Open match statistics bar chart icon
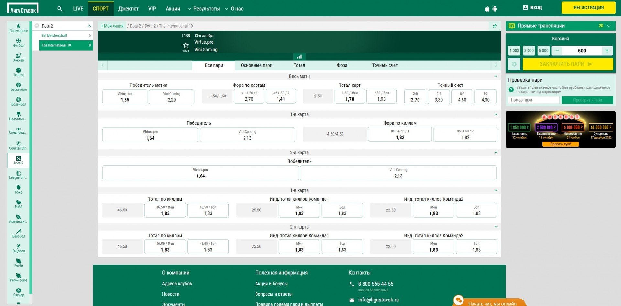The image size is (621, 306). 299,57
